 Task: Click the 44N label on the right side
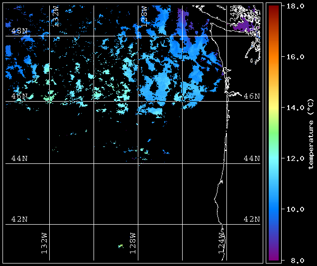click(252, 158)
